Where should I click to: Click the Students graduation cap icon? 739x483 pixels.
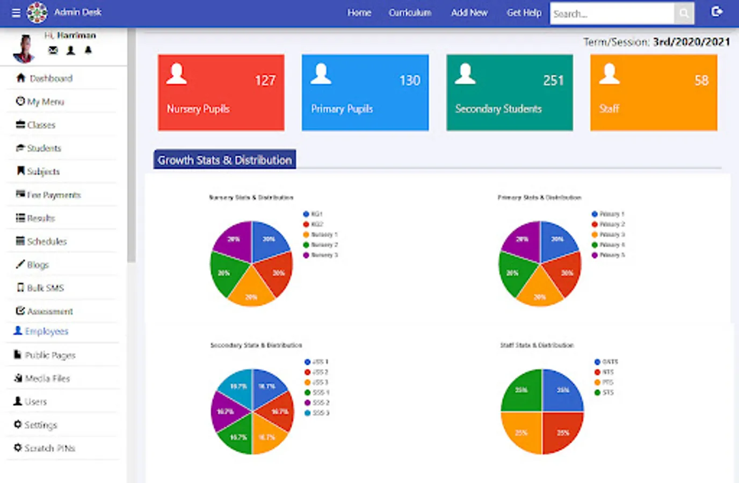(x=20, y=148)
